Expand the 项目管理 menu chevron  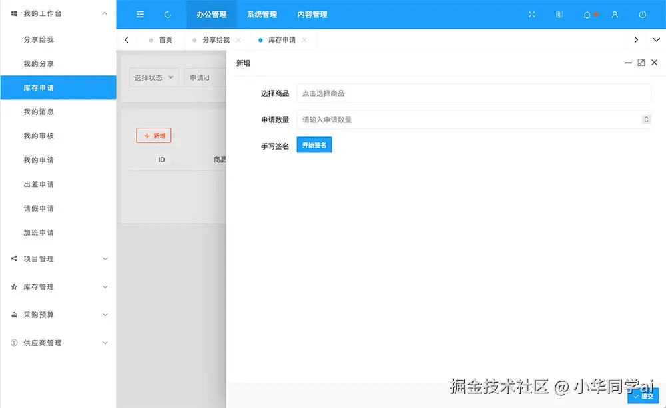pos(105,258)
